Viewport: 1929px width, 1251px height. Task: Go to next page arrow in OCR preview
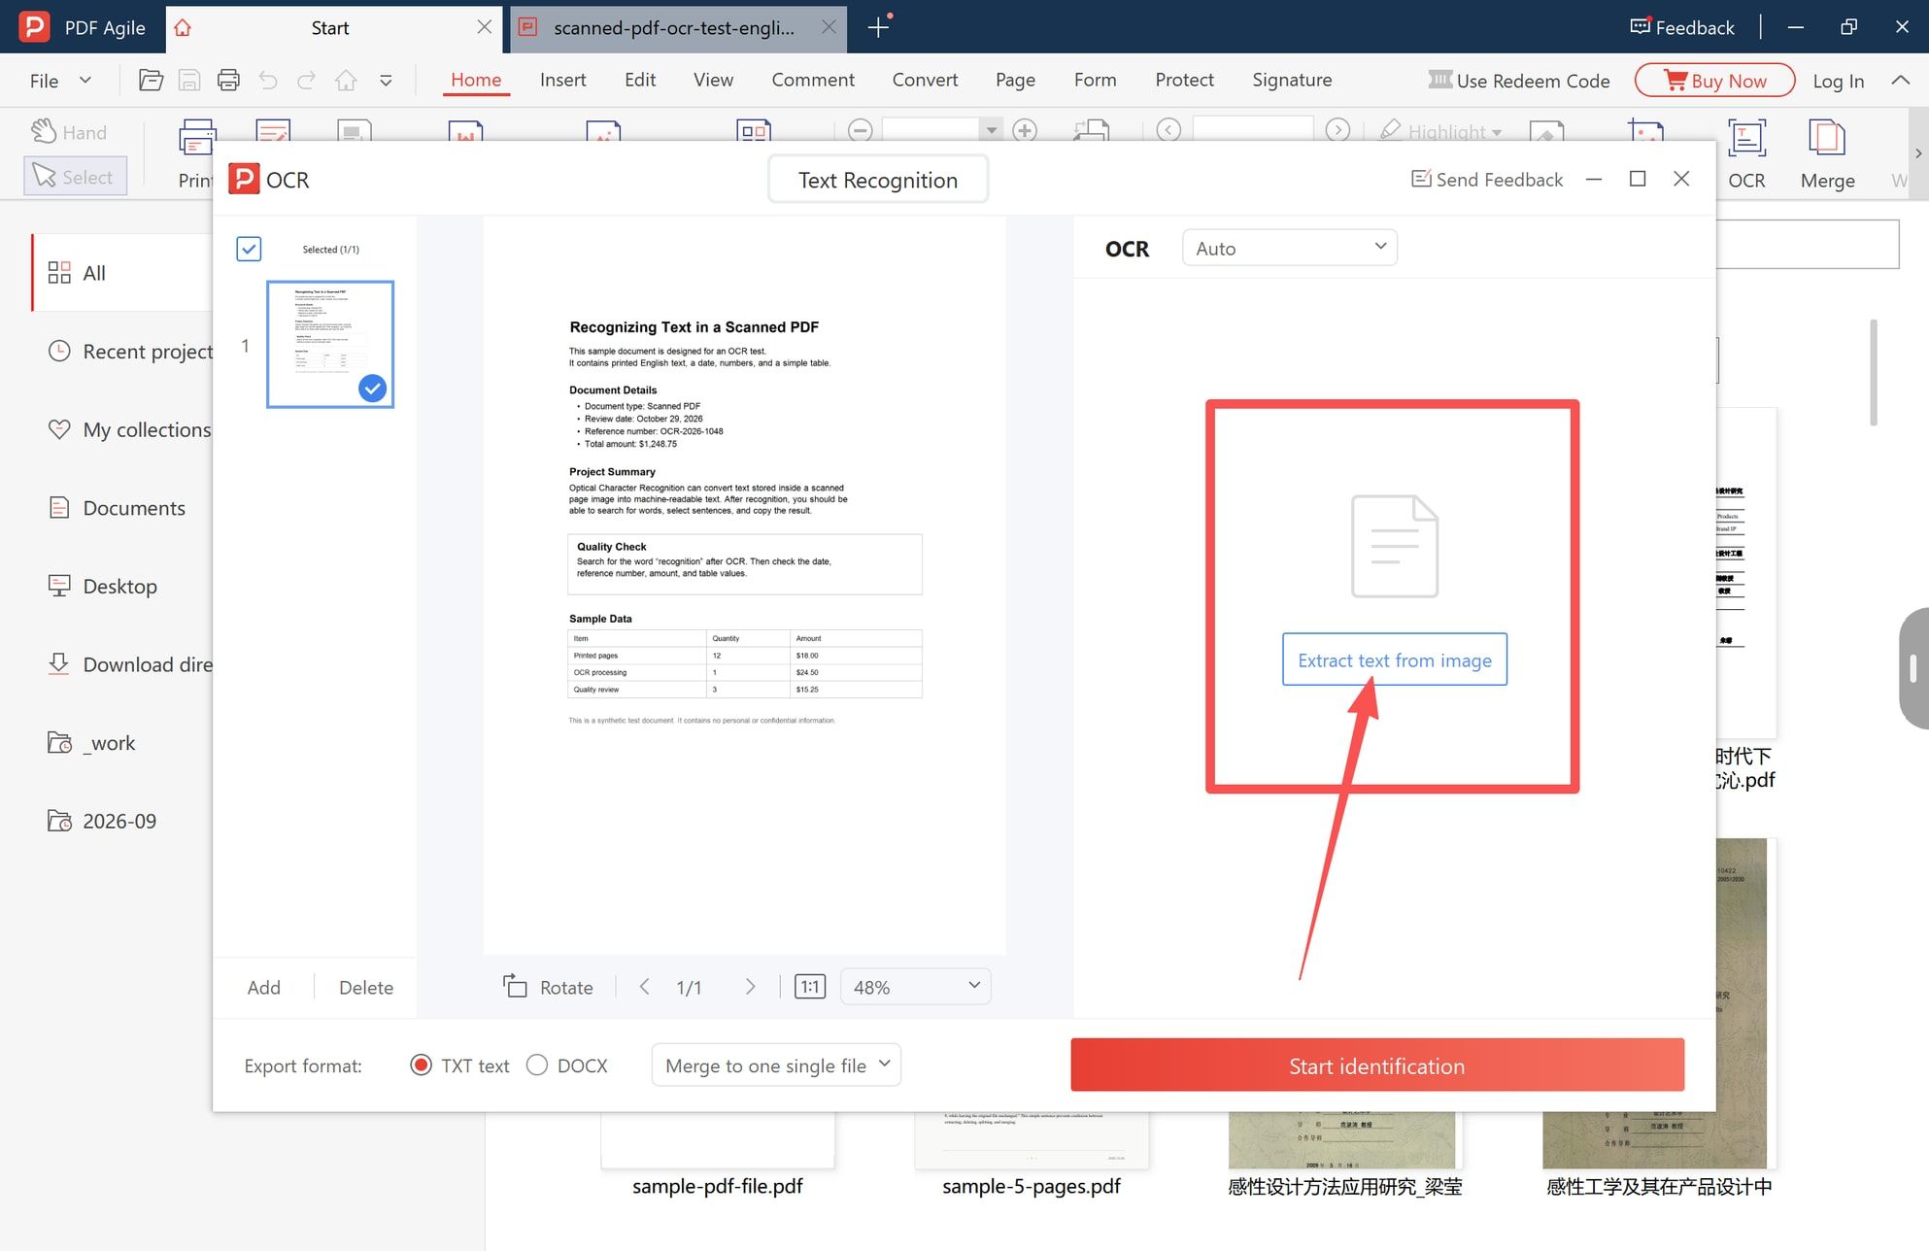pos(750,987)
